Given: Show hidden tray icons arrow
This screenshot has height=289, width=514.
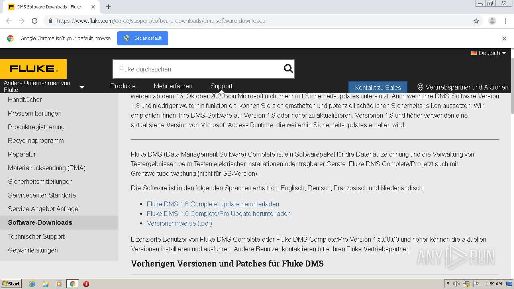Looking at the screenshot, I should click(x=448, y=284).
